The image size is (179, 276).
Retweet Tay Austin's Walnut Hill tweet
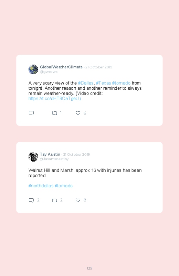[x=54, y=200]
